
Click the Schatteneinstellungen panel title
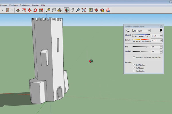[x=135, y=27]
